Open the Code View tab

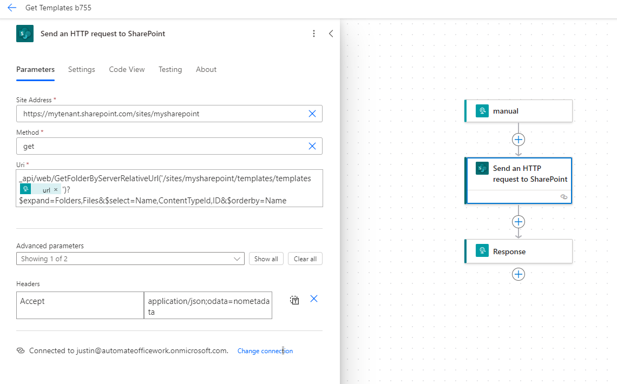click(x=127, y=69)
